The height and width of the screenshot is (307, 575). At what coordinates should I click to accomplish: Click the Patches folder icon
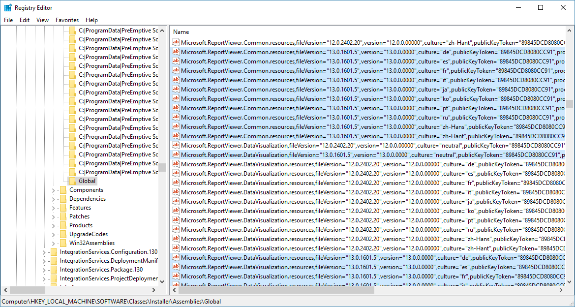[x=63, y=216]
